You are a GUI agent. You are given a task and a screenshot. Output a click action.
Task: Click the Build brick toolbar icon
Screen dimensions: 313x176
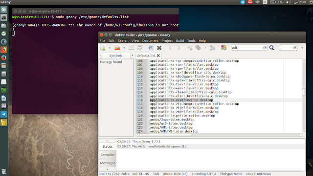198,48
